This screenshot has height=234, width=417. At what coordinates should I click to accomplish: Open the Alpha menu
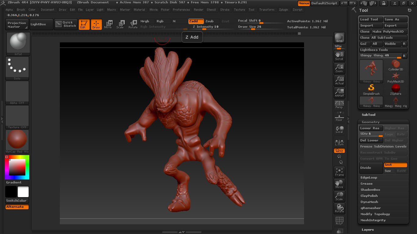tap(9, 10)
